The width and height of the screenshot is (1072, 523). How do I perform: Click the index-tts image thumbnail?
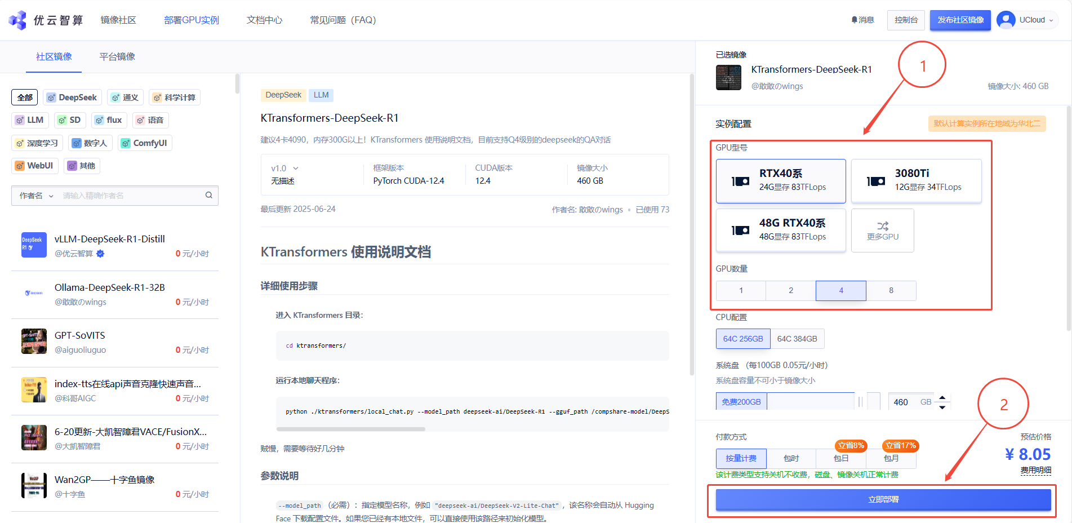click(x=34, y=389)
